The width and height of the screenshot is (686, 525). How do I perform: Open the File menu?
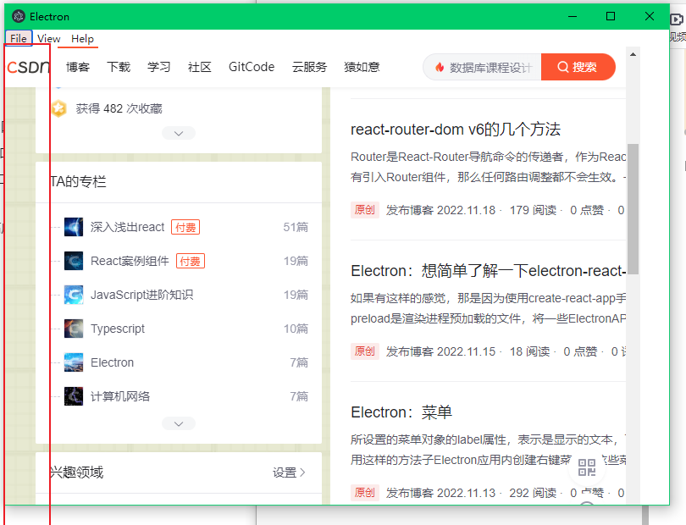coord(19,38)
